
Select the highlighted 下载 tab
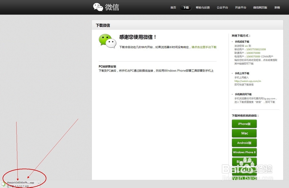pyautogui.click(x=186, y=8)
